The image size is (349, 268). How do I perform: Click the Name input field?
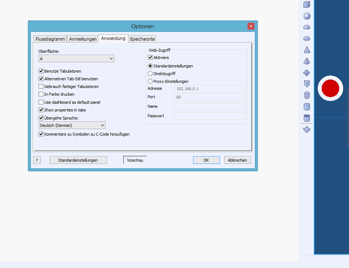point(210,107)
